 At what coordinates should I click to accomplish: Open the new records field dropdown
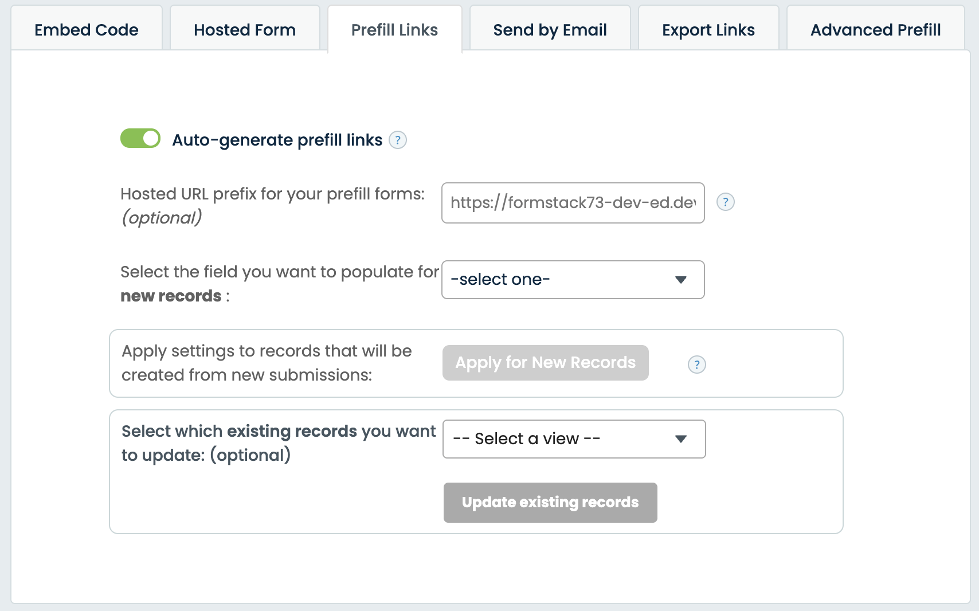(x=573, y=280)
